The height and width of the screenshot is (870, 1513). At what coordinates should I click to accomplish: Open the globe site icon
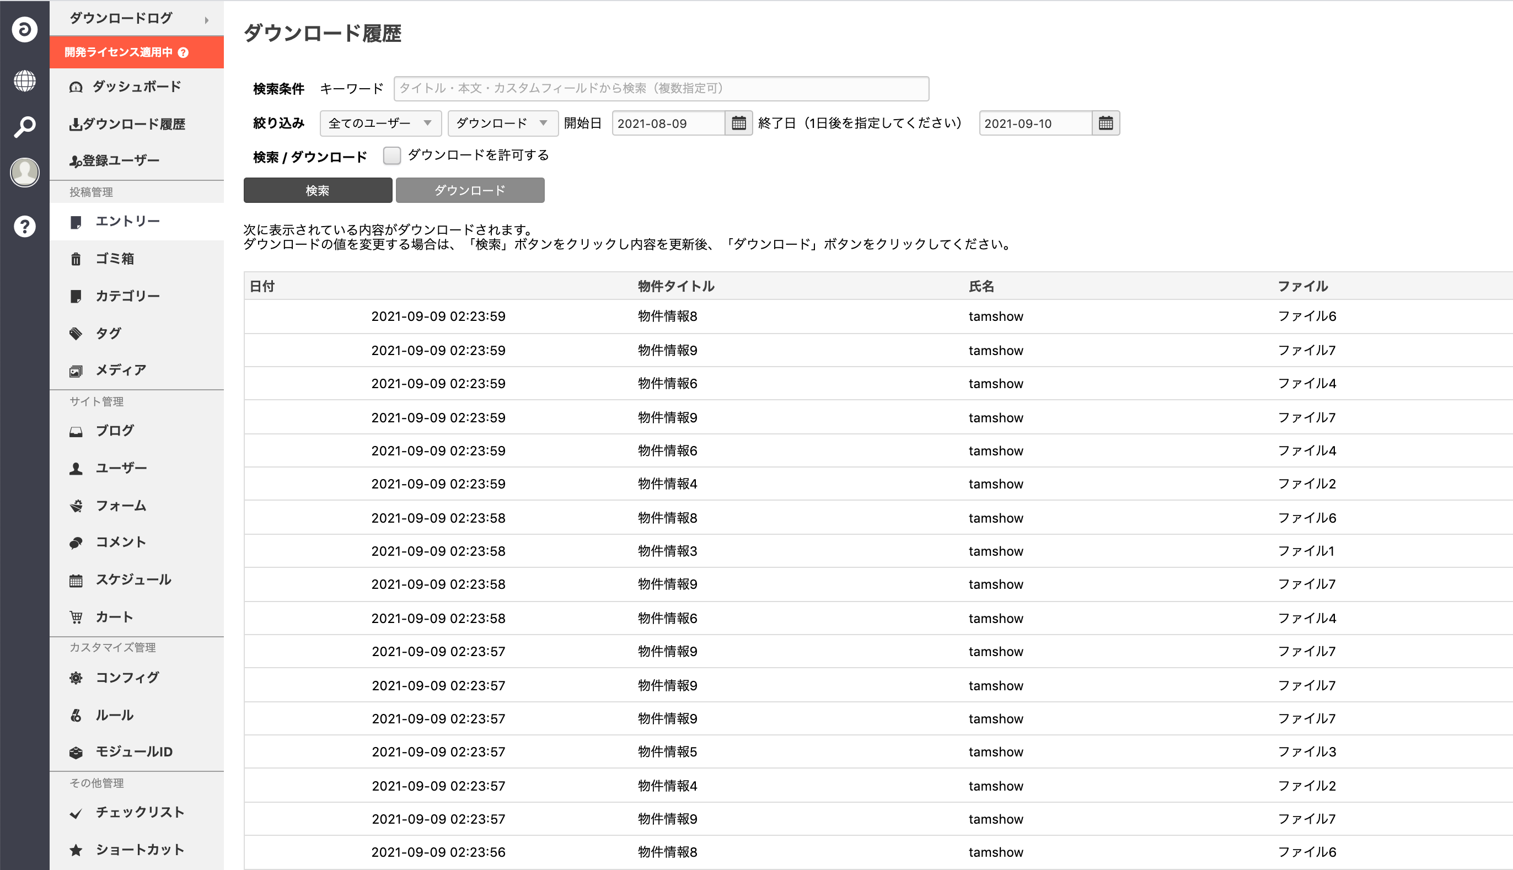[x=24, y=80]
